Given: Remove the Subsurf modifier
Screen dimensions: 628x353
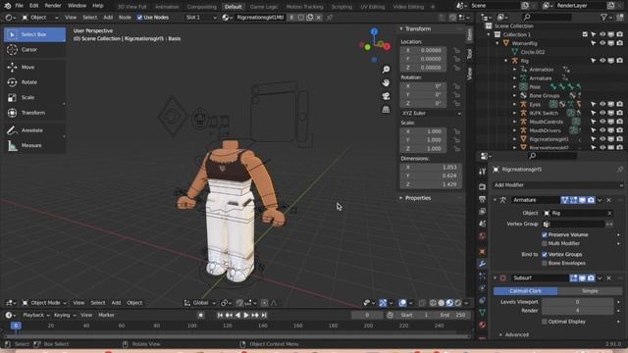Looking at the screenshot, I should [608, 278].
